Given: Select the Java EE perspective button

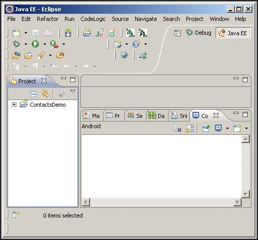Looking at the screenshot, I should 233,33.
